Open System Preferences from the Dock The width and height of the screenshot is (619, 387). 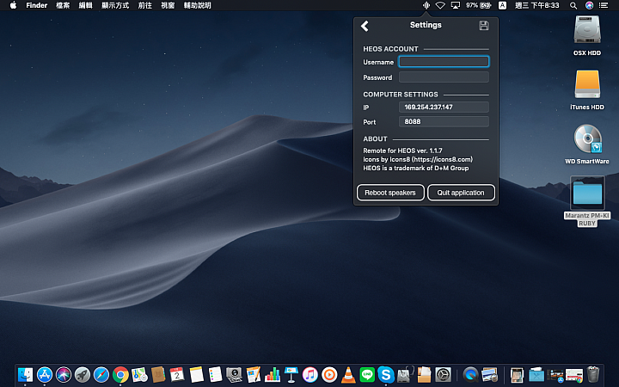coord(443,374)
